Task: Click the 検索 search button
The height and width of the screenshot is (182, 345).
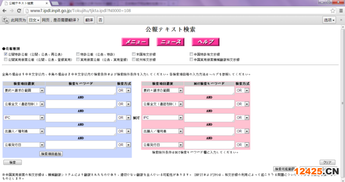Action: point(12,162)
